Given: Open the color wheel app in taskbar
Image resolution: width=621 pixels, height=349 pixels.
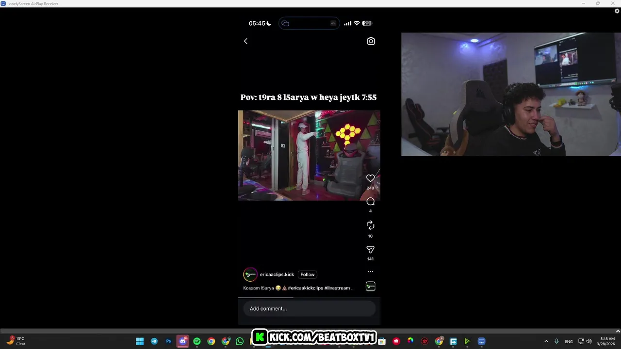Looking at the screenshot, I should coord(410,341).
